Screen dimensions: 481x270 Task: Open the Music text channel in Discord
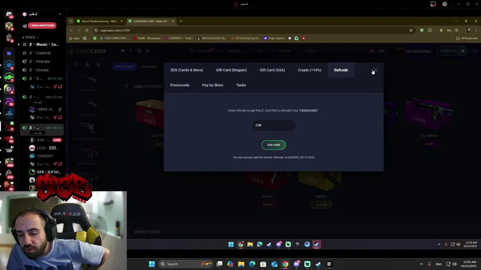click(x=42, y=45)
